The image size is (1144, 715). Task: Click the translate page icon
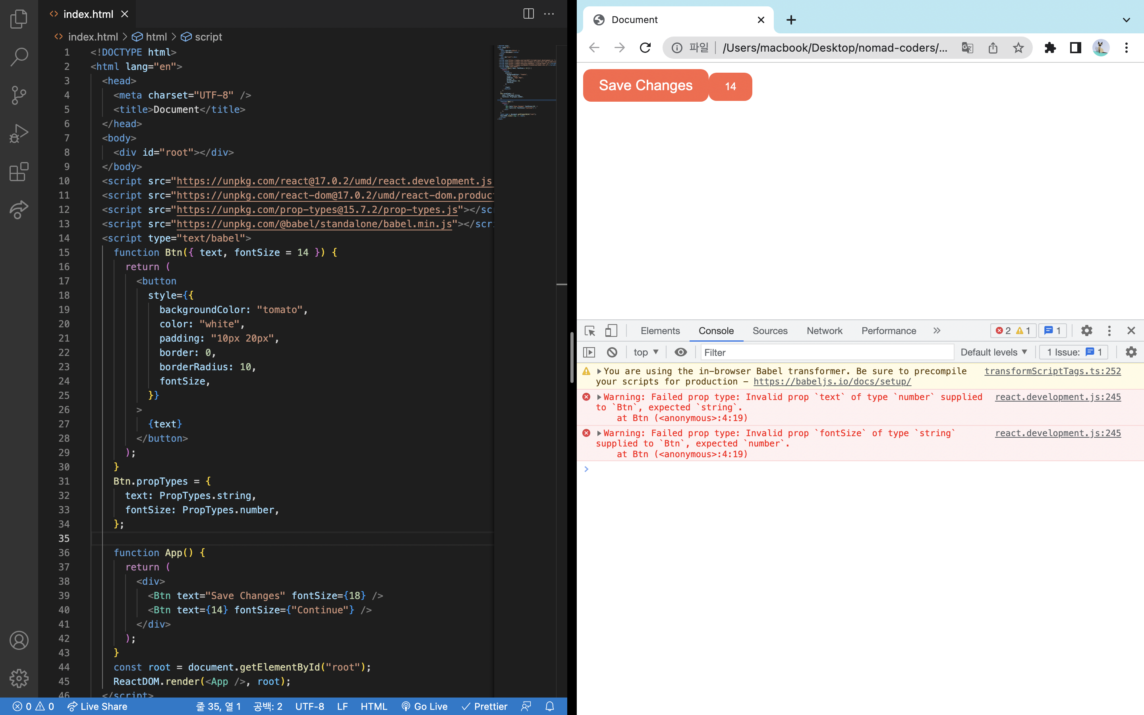(967, 48)
